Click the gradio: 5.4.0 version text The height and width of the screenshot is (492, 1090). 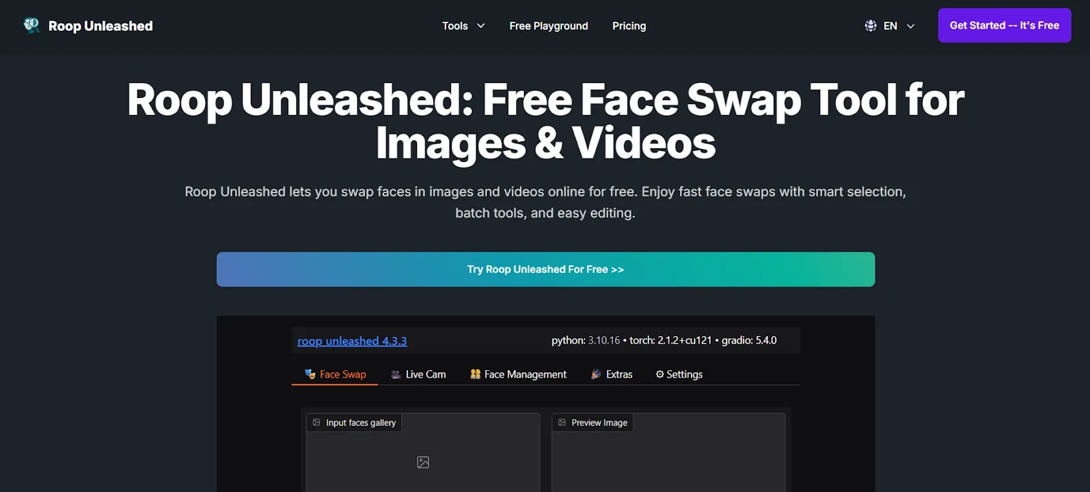point(749,340)
